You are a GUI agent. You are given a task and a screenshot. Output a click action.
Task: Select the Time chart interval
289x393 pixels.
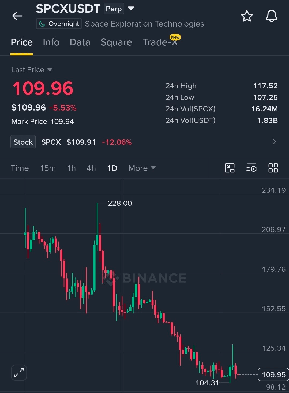tap(20, 168)
